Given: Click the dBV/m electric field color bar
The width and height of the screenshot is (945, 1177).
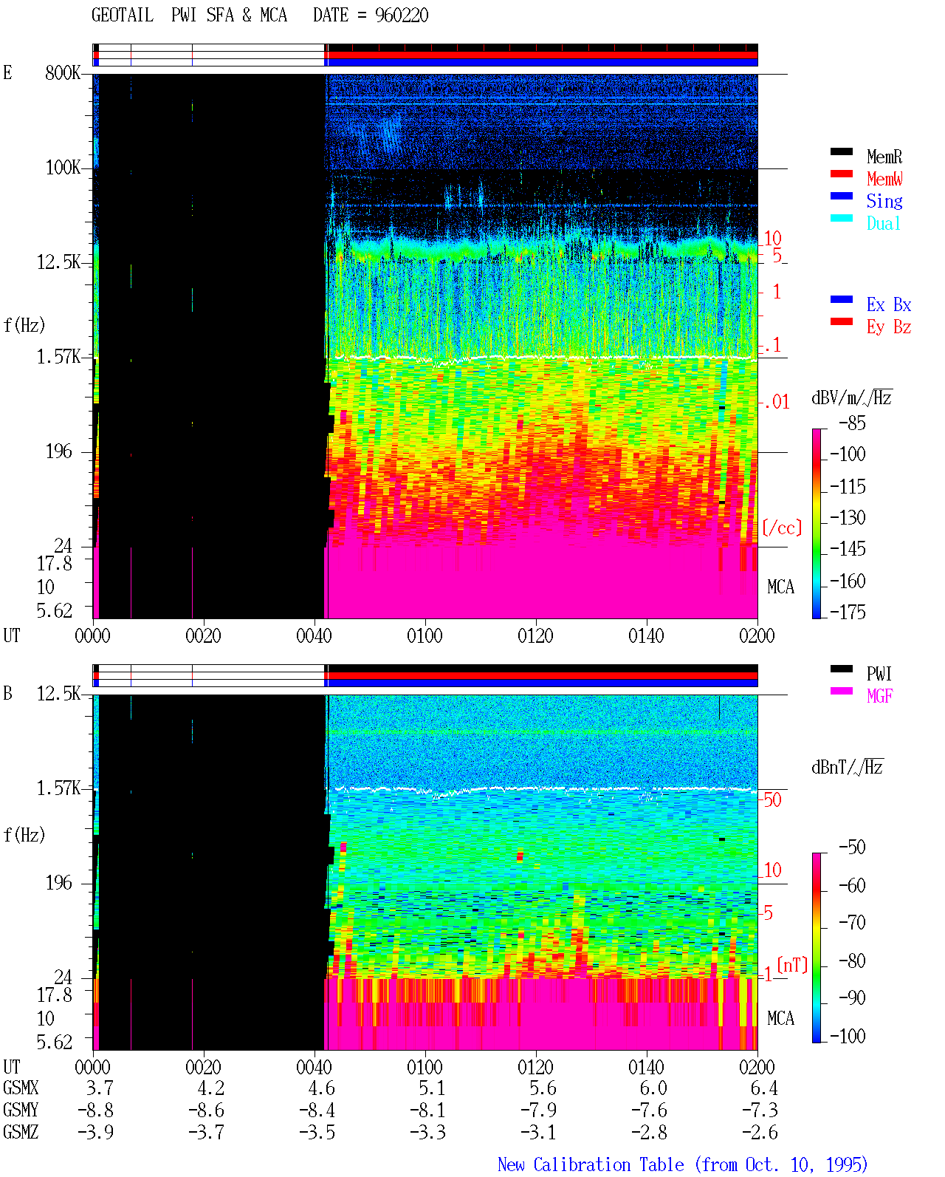Looking at the screenshot, I should pos(817,523).
